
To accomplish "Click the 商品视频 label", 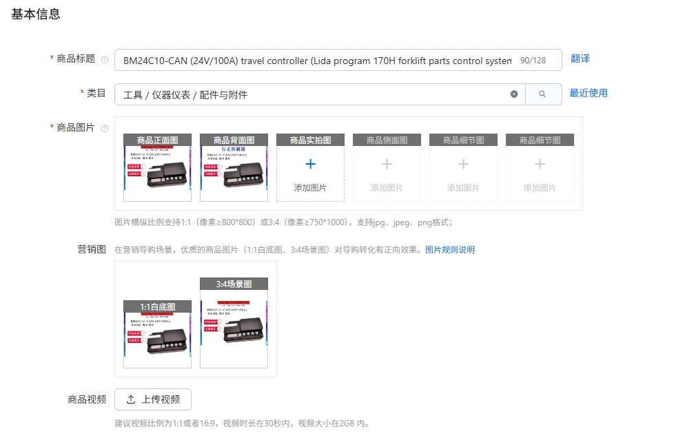I will click(87, 399).
